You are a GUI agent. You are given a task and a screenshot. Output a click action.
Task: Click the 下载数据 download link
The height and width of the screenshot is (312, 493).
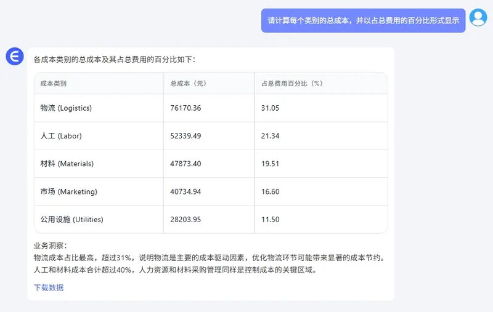[49, 287]
